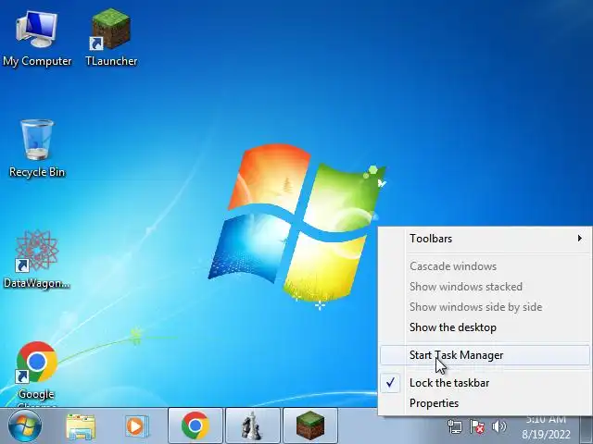The width and height of the screenshot is (593, 444).
Task: Click the taskbar date and time
Action: coord(546,426)
